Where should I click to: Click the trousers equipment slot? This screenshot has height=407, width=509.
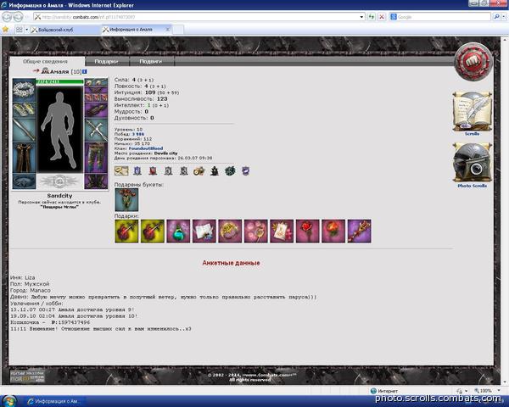click(x=96, y=158)
